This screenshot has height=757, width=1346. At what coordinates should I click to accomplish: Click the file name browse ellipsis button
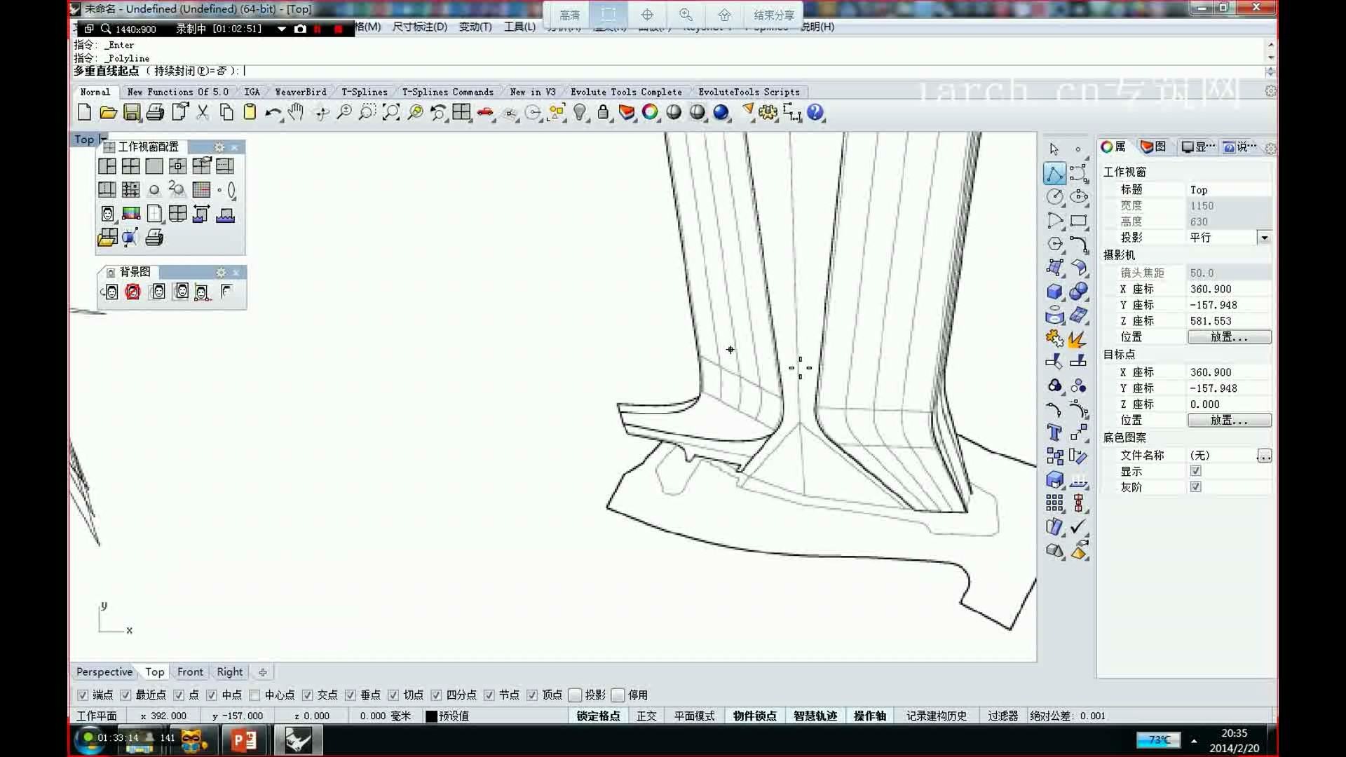[1264, 456]
